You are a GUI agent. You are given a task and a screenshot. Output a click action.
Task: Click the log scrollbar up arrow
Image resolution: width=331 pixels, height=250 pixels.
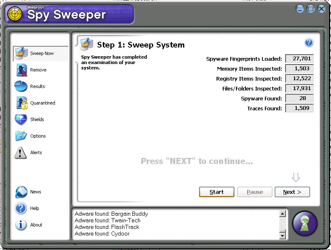point(282,214)
